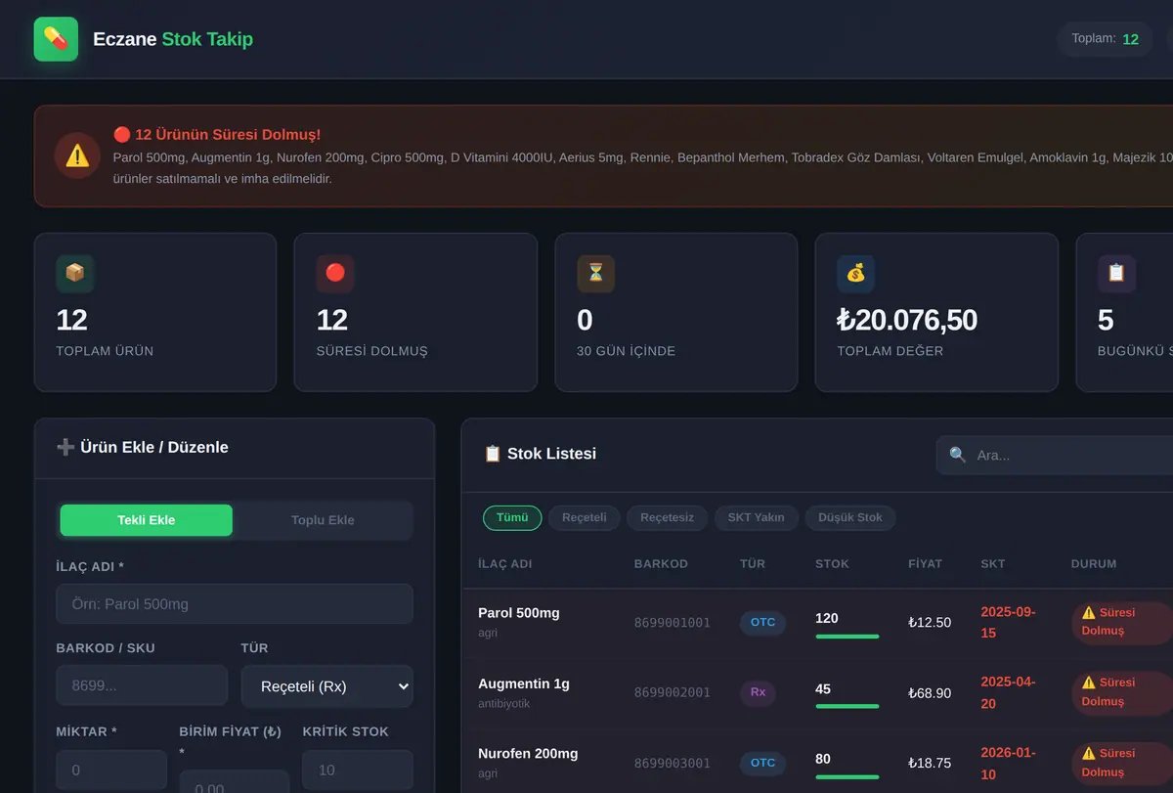Click the Barkod column header
Image resolution: width=1173 pixels, height=793 pixels.
(x=662, y=564)
